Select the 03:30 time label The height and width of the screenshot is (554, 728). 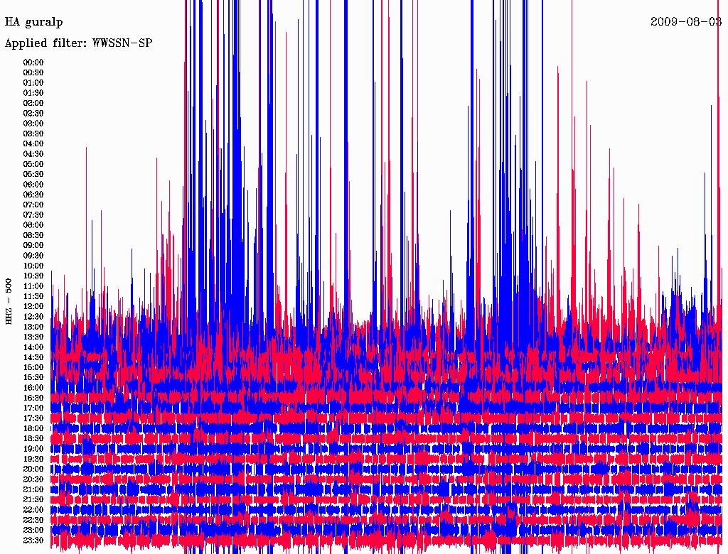tap(33, 134)
